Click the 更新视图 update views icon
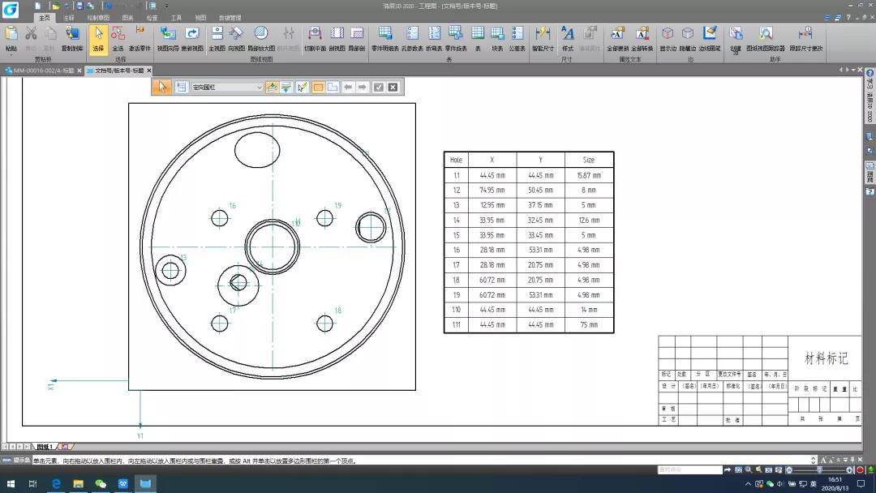The image size is (876, 493). coord(192,39)
